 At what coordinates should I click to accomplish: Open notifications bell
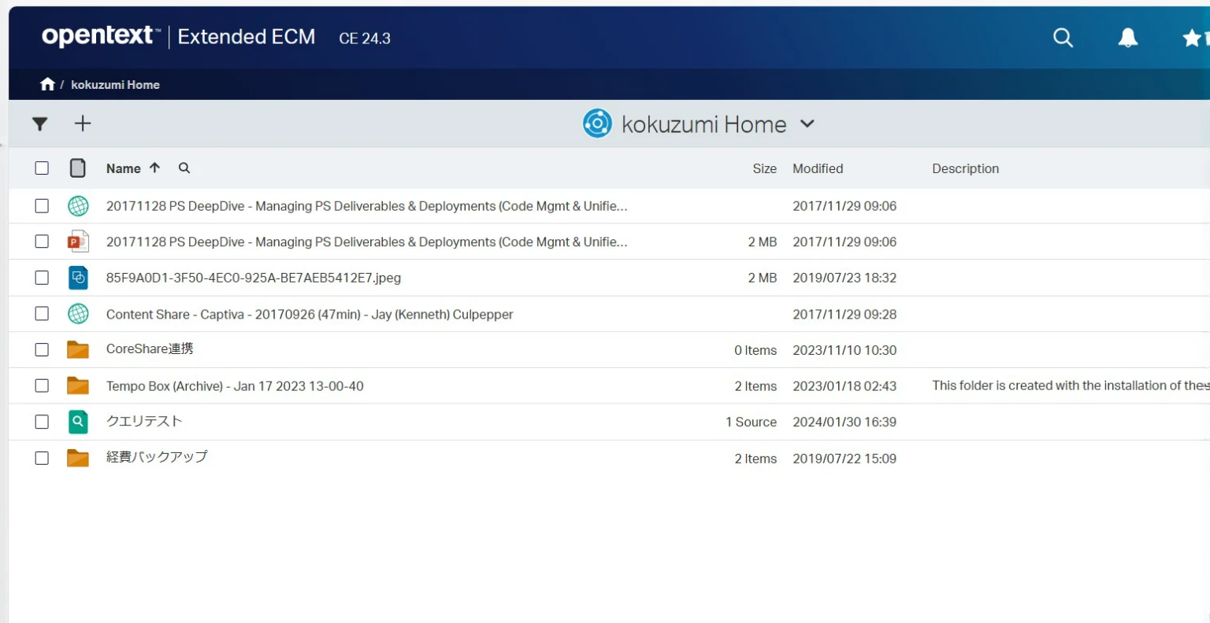pyautogui.click(x=1128, y=37)
